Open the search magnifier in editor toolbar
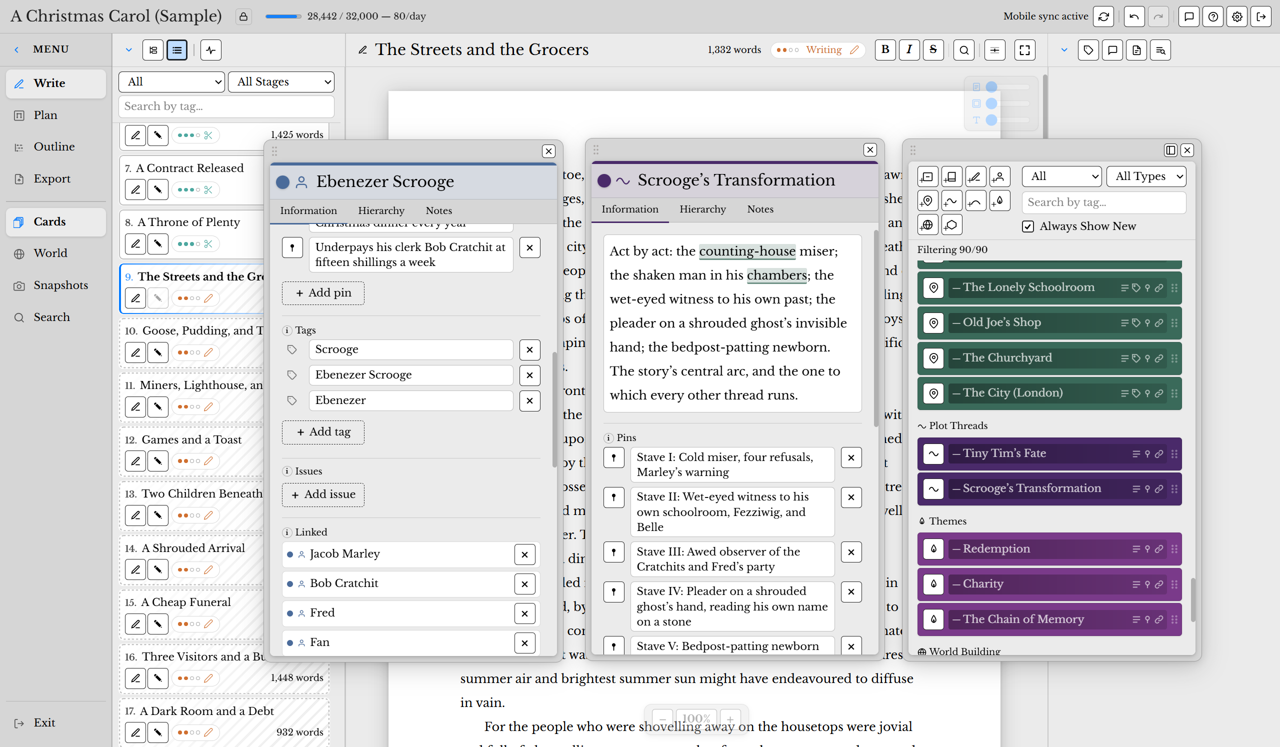Screen dimensions: 1280x747 click(964, 50)
